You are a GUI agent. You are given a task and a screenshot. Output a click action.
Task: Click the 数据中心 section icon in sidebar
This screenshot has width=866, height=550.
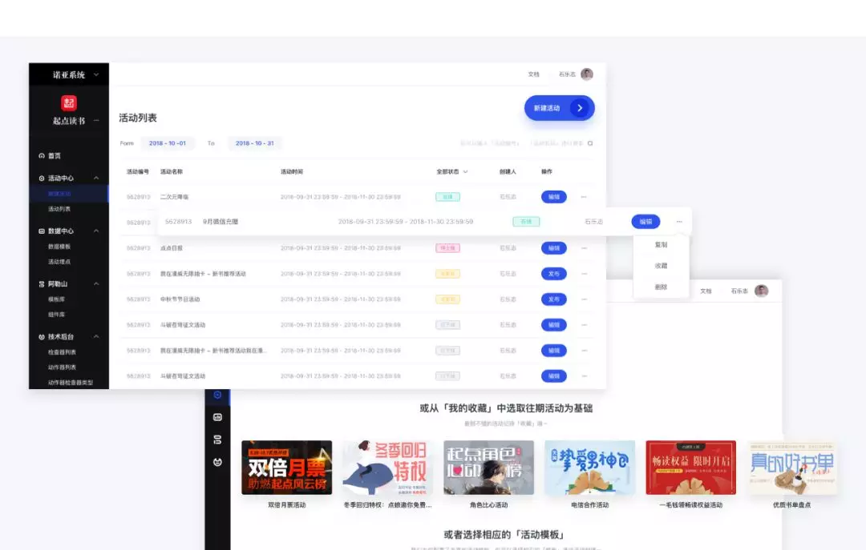coord(42,231)
